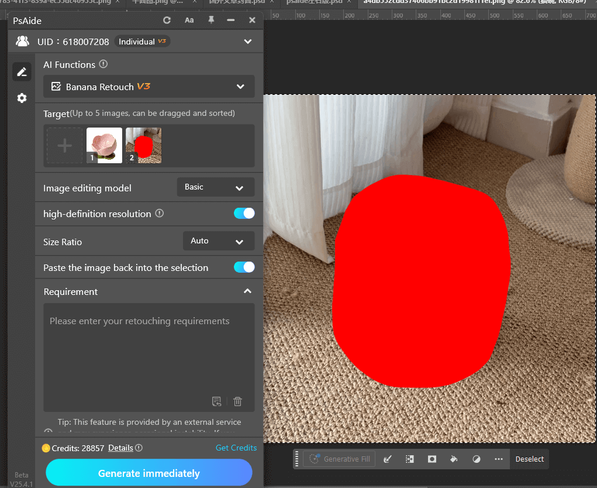Refresh the PsAide panel
This screenshot has width=597, height=488.
[167, 19]
